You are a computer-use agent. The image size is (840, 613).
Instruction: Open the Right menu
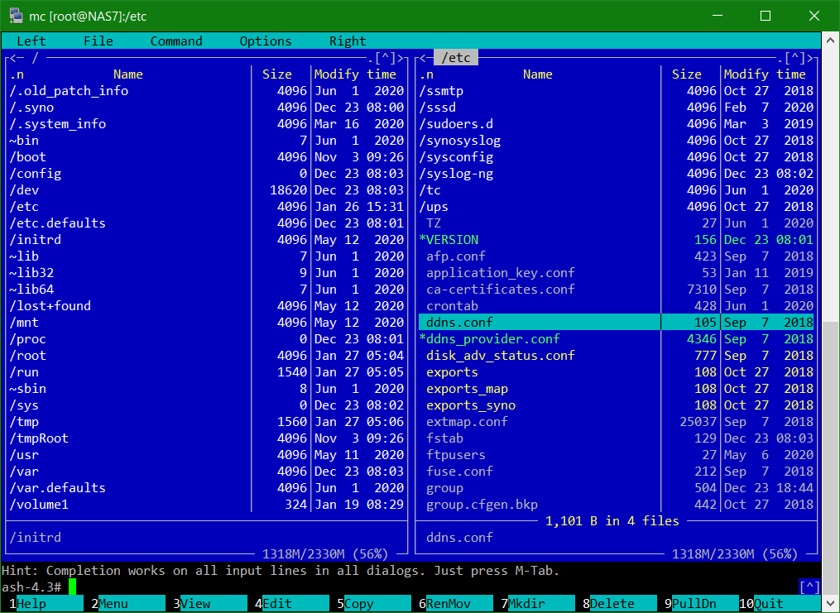click(x=347, y=41)
